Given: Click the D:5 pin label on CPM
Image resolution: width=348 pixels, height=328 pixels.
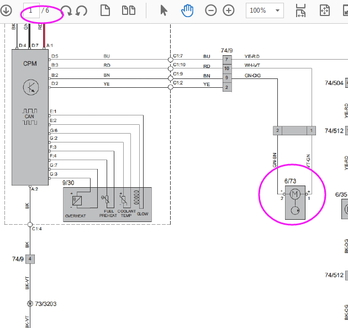Looking at the screenshot, I should 55,56.
